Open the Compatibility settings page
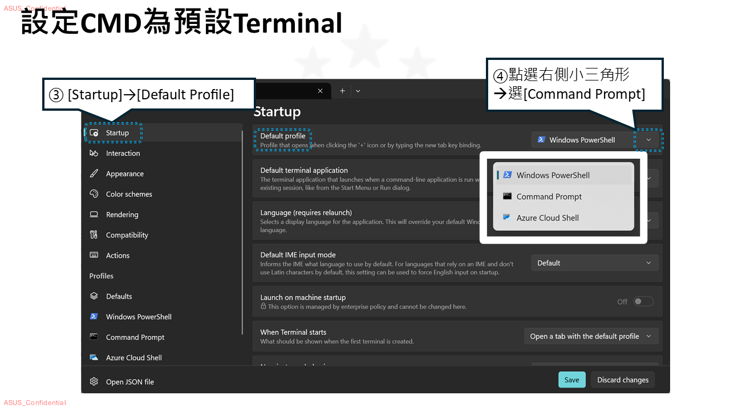This screenshot has height=411, width=730. pos(163,235)
